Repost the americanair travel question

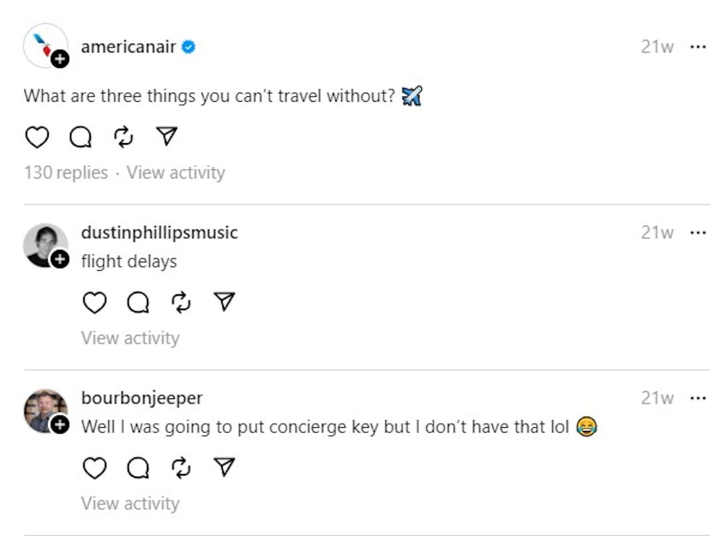point(123,137)
